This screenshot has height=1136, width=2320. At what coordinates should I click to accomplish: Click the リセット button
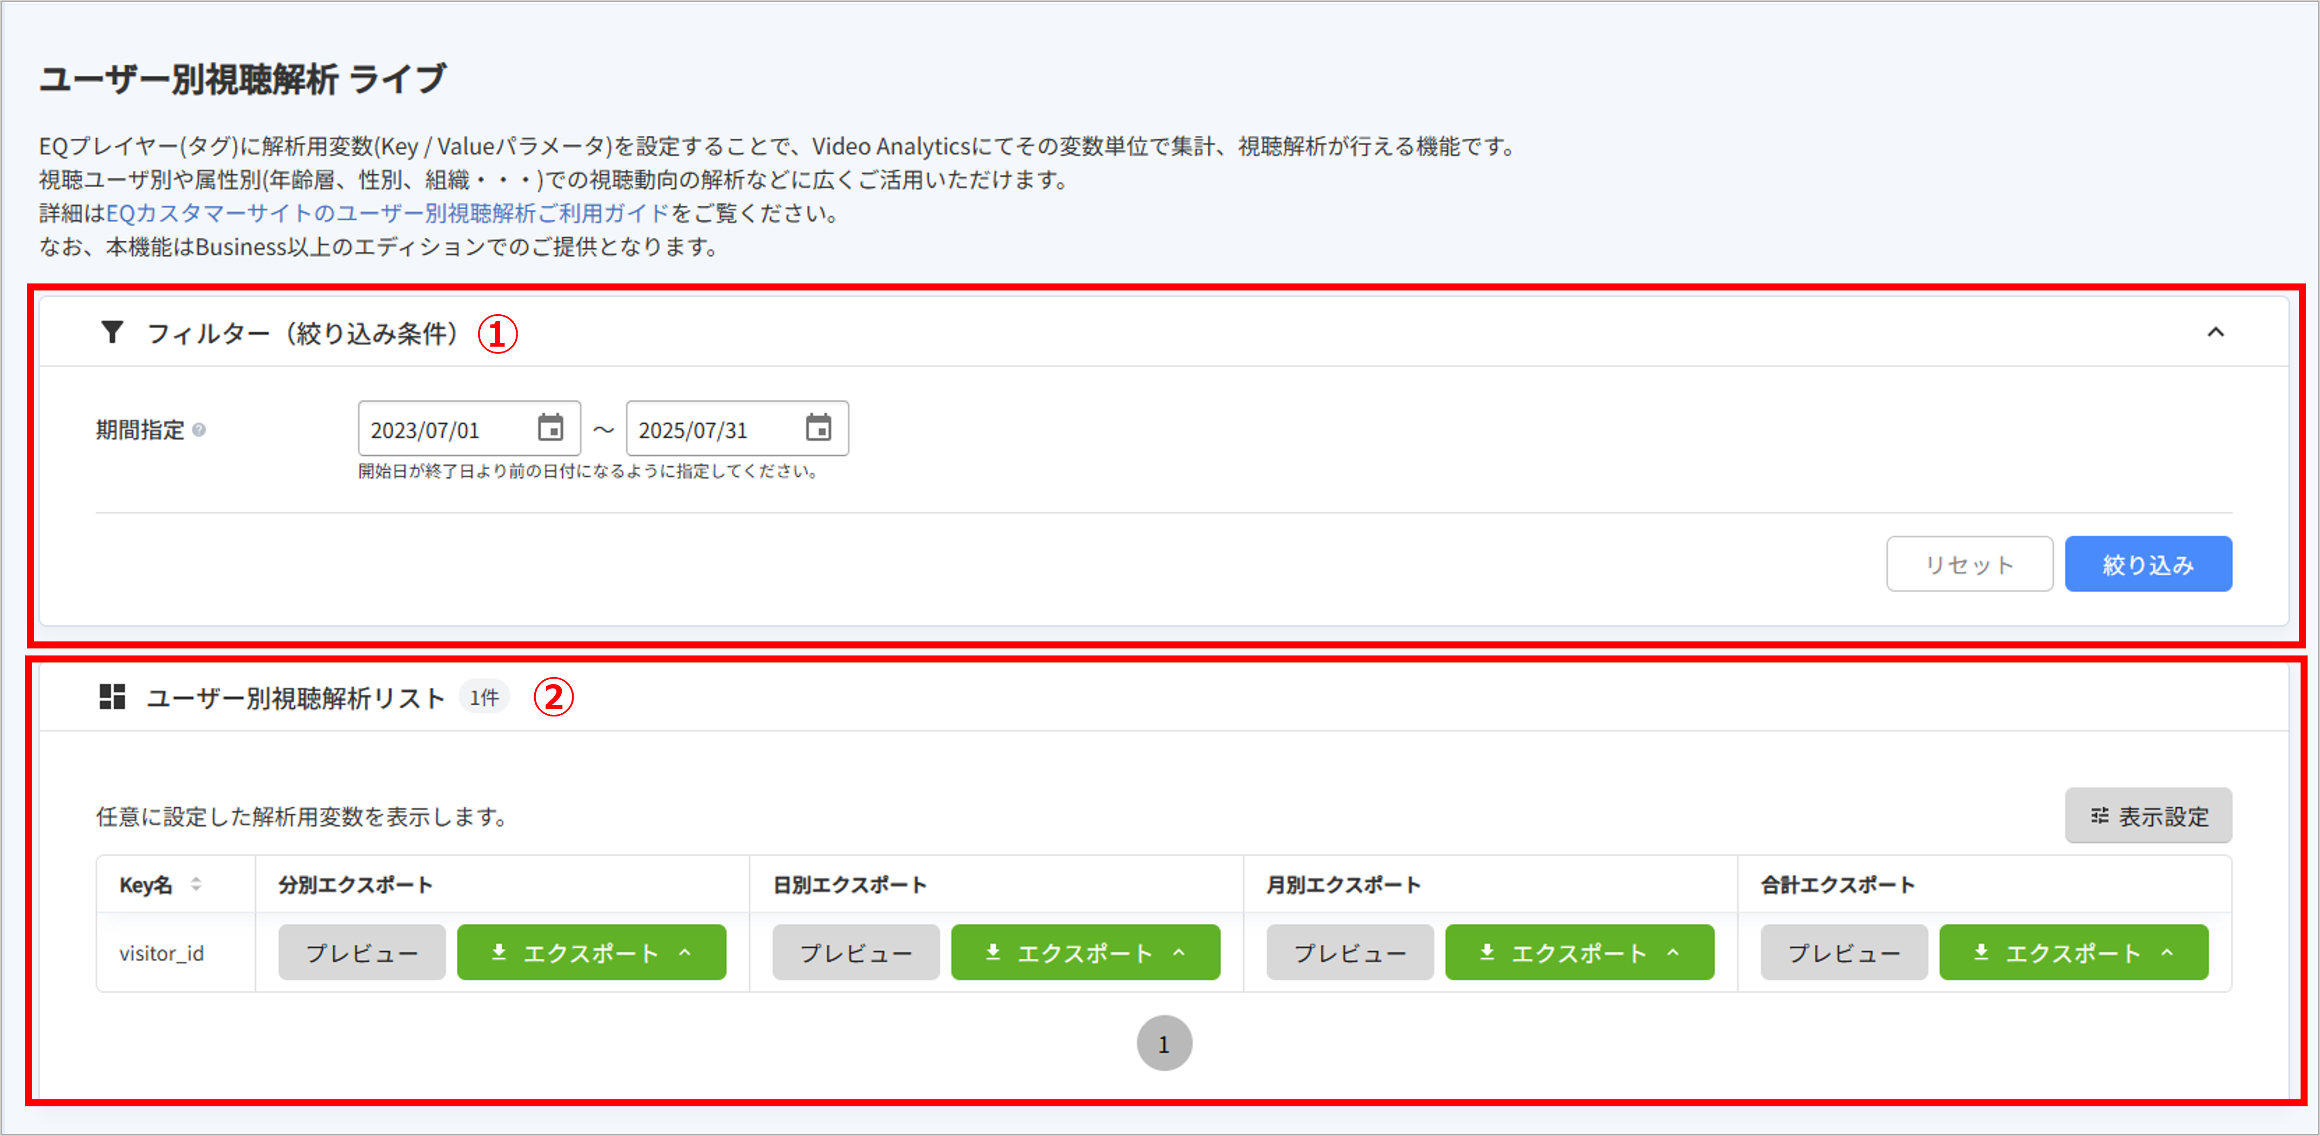click(x=1969, y=564)
